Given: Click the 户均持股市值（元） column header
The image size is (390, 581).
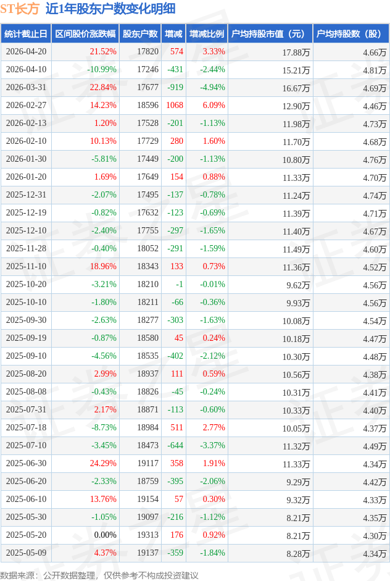Looking at the screenshot, I should point(269,34).
